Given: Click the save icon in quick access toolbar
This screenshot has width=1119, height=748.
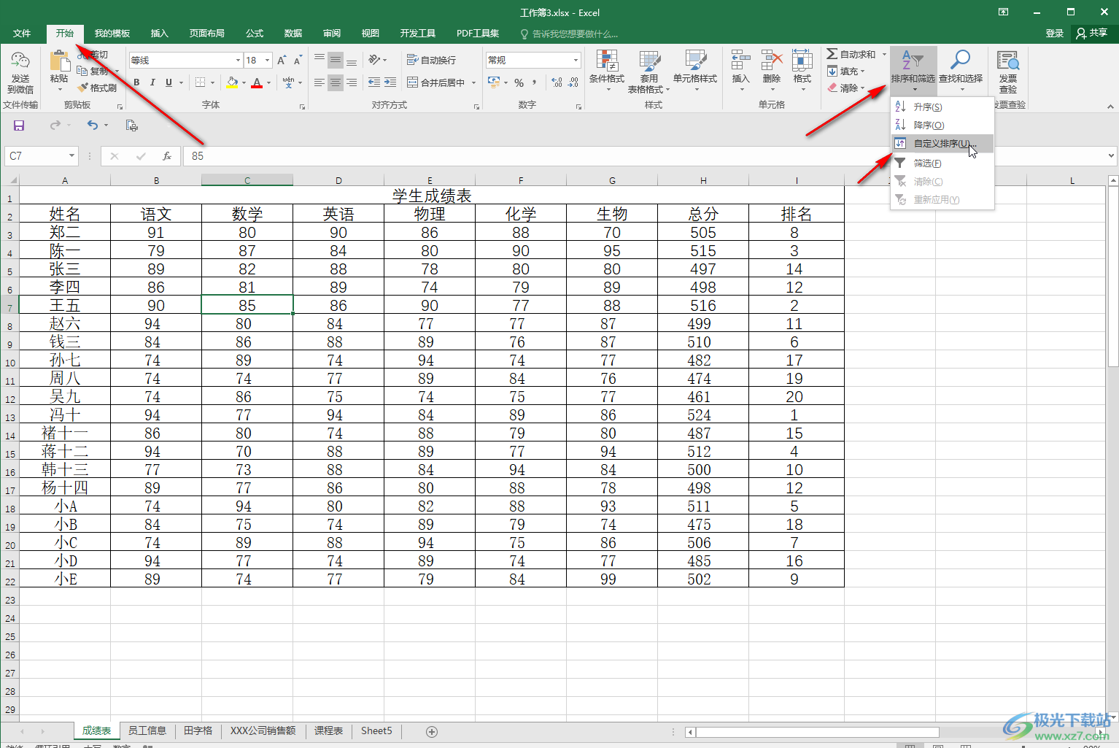Looking at the screenshot, I should point(19,126).
